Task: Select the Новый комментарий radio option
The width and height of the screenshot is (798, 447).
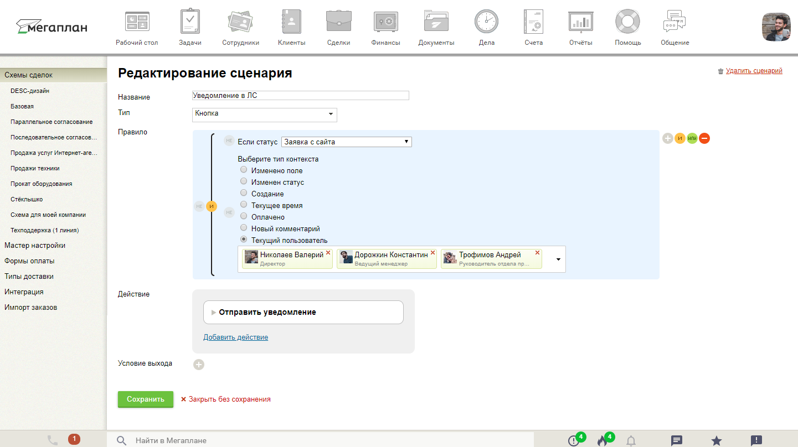Action: tap(244, 228)
